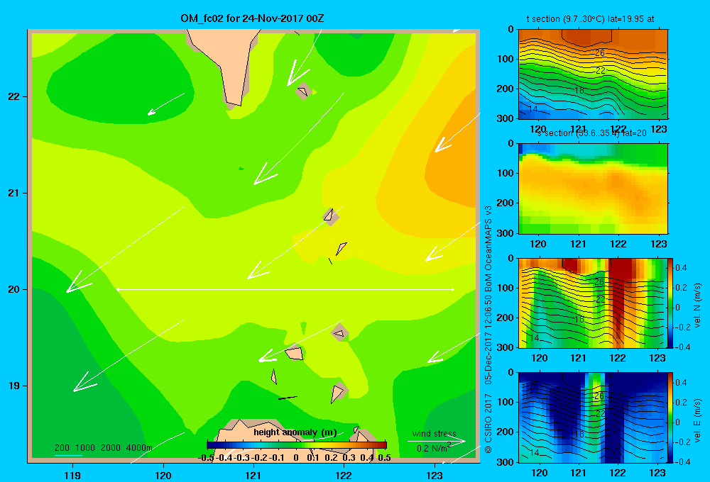Click the map title 'OM_fc02 for 24-Nov-2017 00Z'
The width and height of the screenshot is (710, 482).
click(x=252, y=18)
